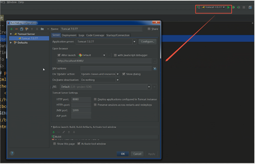Switch to the Startup/Connection tab
The image size is (255, 164).
click(x=118, y=35)
